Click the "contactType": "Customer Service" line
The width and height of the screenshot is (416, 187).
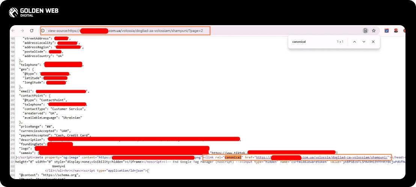tap(54, 109)
